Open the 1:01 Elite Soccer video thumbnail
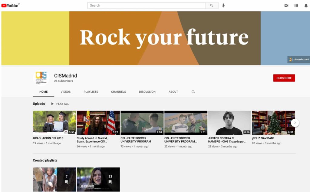This screenshot has height=192, width=310. (x=186, y=123)
